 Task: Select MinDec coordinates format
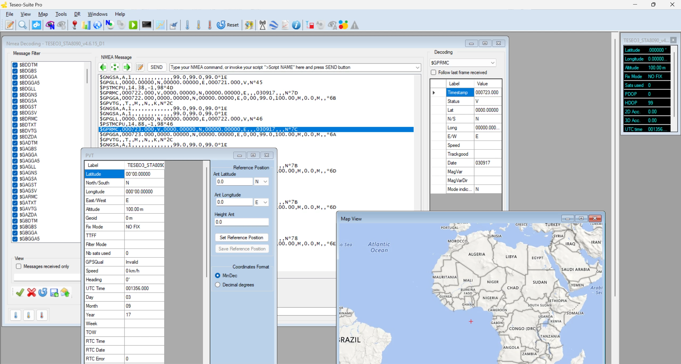pyautogui.click(x=218, y=276)
